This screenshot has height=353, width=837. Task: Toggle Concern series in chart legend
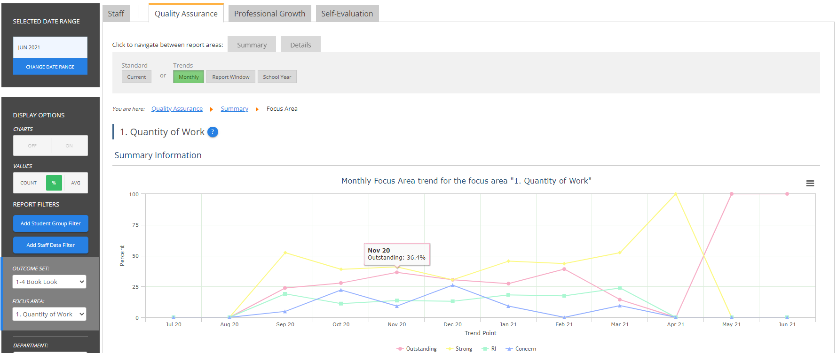tap(521, 349)
